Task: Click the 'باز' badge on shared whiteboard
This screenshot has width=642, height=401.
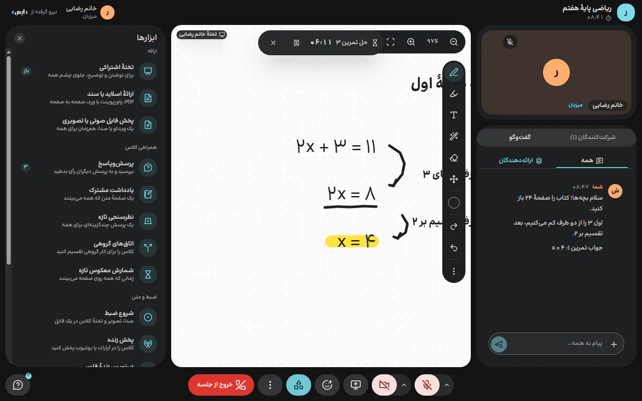Action: tap(26, 71)
